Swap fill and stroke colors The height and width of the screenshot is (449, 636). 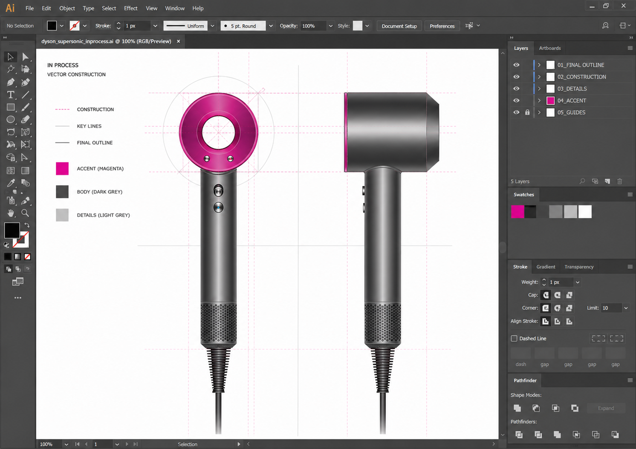point(27,225)
